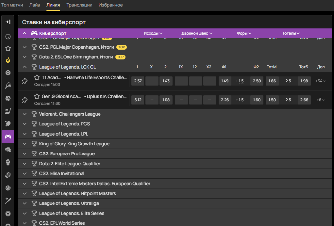Select handicap Ф2 odds 2.50

pos(257,81)
